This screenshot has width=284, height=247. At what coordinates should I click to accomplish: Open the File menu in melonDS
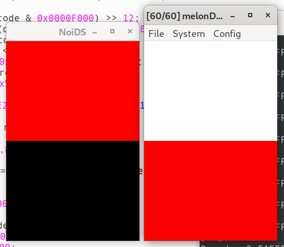[x=157, y=34]
